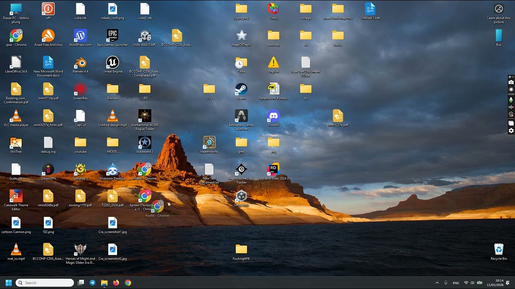Open Google Chrome from the taskbar
The image size is (515, 289).
[128, 283]
